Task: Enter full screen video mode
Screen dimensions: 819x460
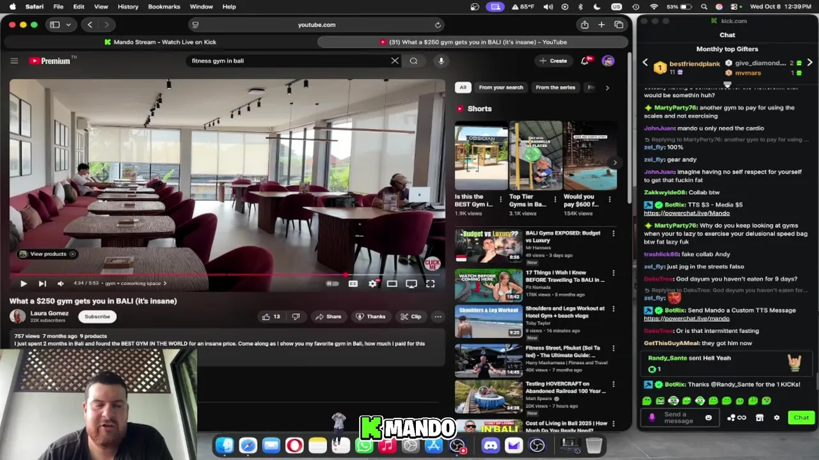Action: [x=431, y=284]
